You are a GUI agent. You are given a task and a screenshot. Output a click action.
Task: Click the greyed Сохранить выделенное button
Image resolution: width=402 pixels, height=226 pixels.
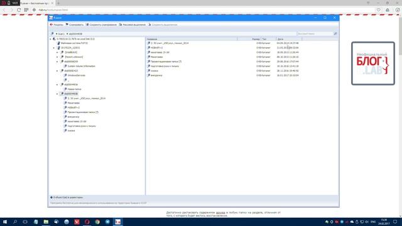[163, 24]
